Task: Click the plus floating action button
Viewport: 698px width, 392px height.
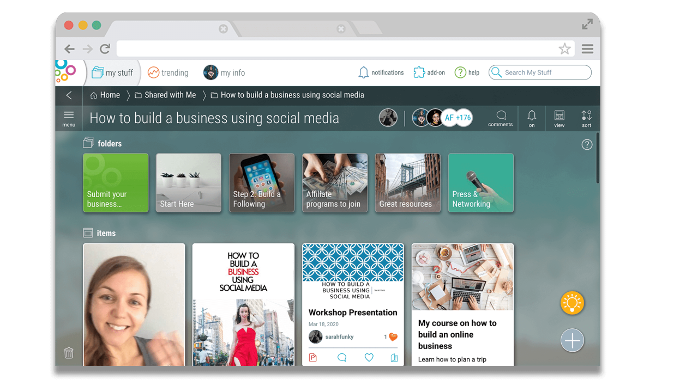Action: pos(572,340)
